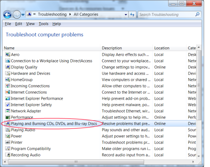210x167 pixels.
Task: Click the Display Quality icon
Action: [8, 67]
